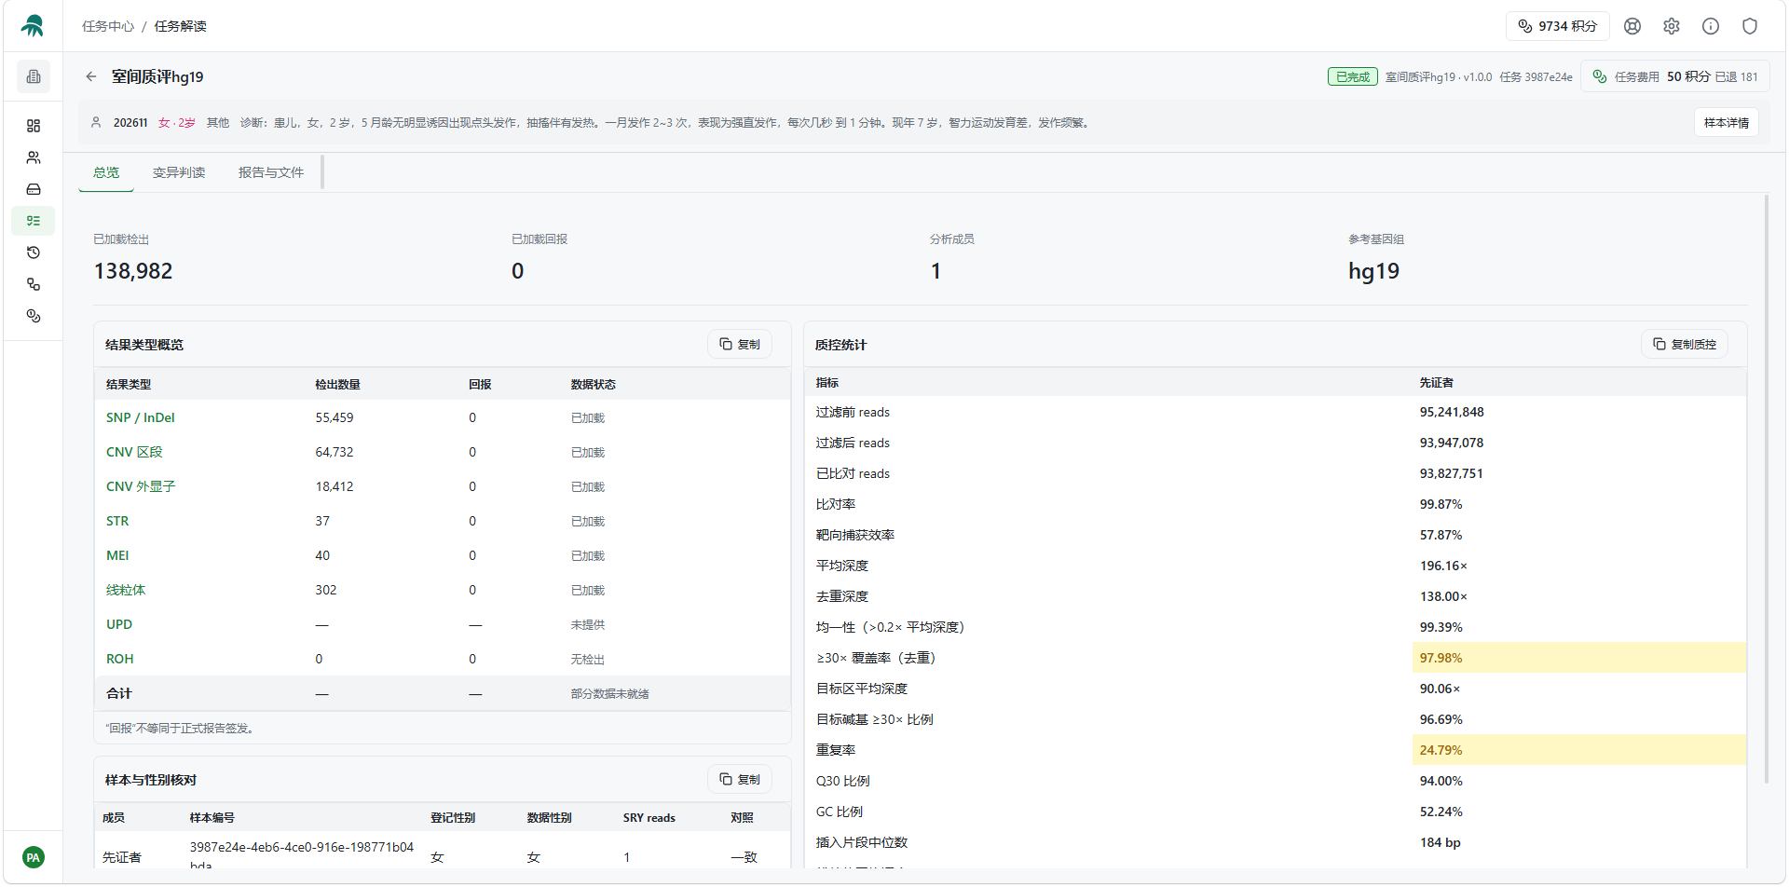1789x887 pixels.
Task: Click the 9734 积分 balance button
Action: pos(1558,26)
